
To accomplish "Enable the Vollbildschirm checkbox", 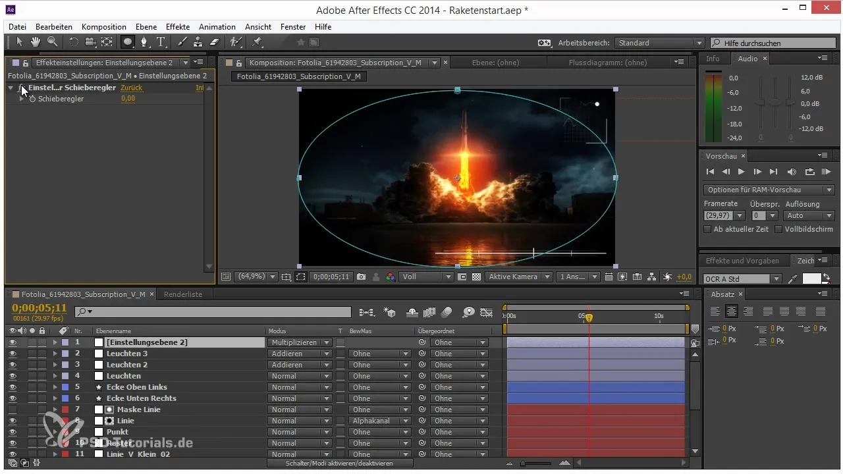I will (x=778, y=229).
